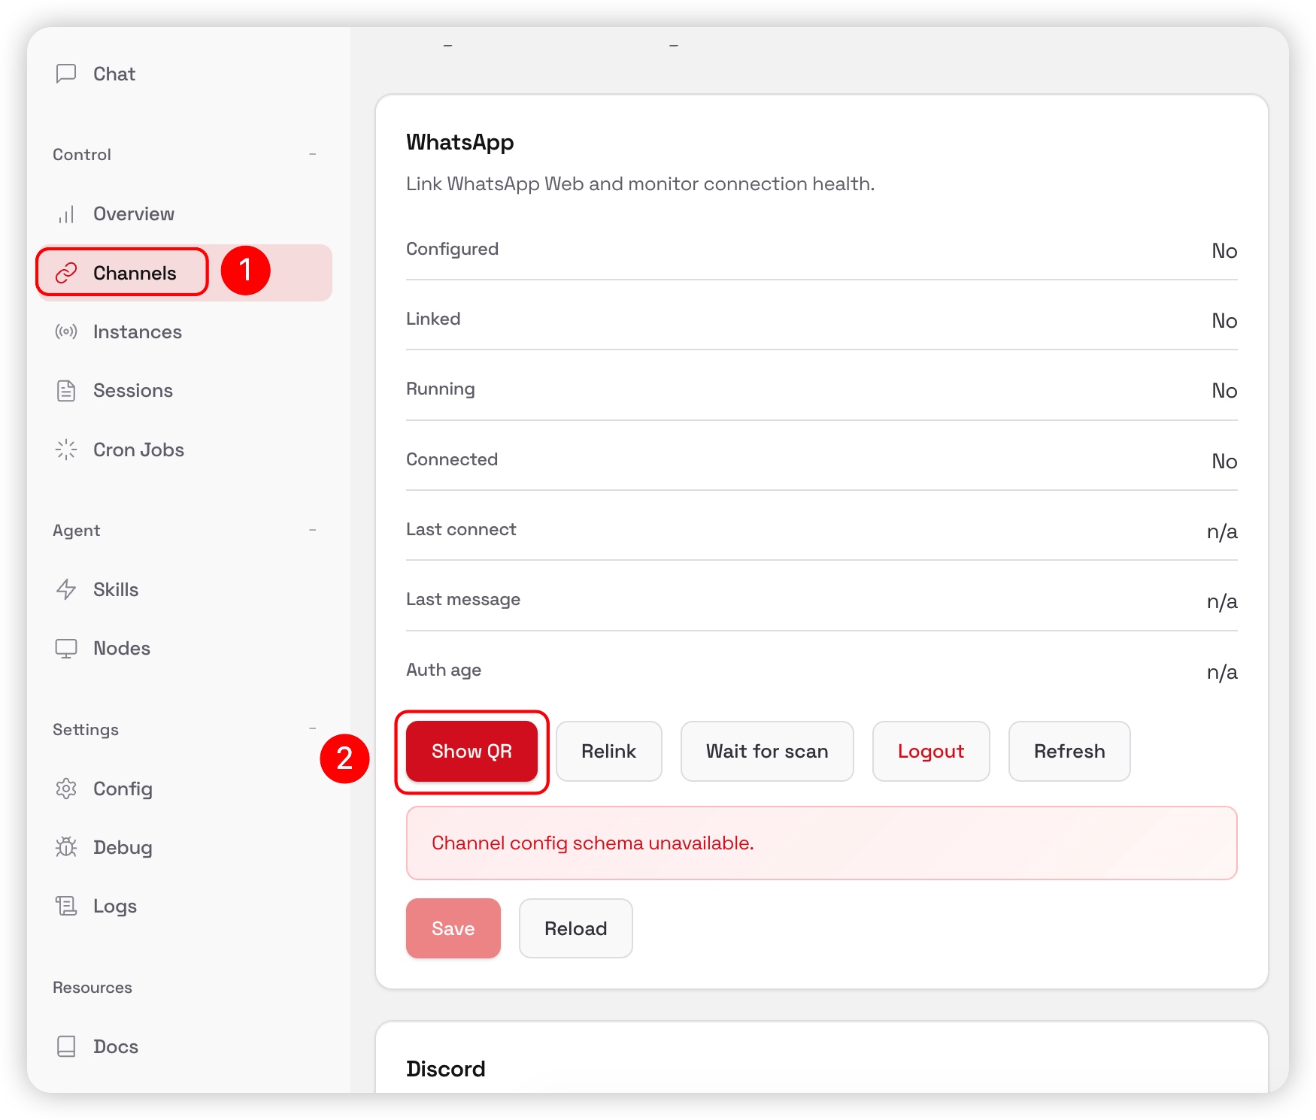
Task: Click the Save button
Action: click(453, 928)
